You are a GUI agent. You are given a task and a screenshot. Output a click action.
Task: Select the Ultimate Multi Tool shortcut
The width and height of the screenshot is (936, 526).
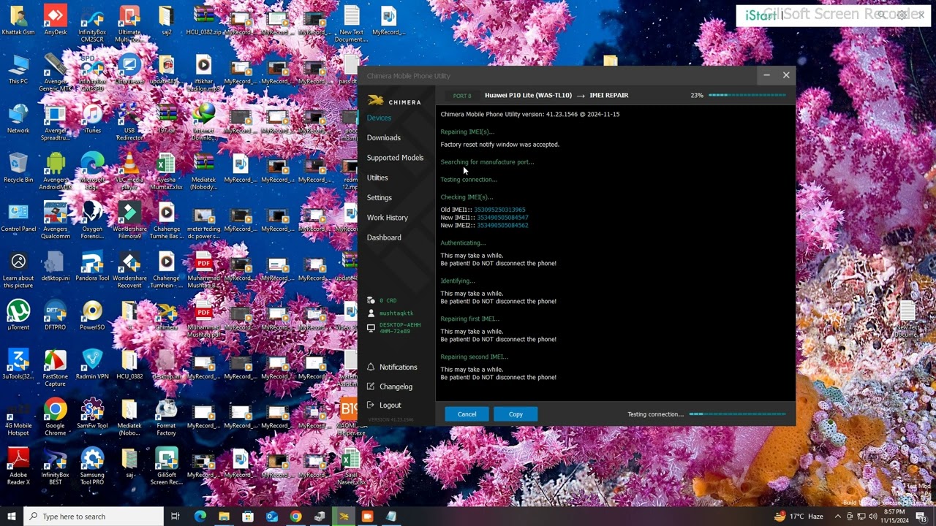(129, 23)
